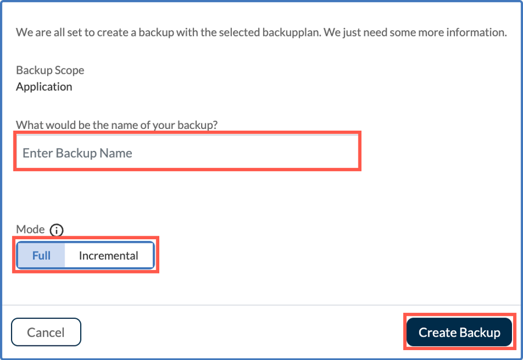Click the Incremental segment button
This screenshot has width=523, height=360.
click(x=109, y=255)
